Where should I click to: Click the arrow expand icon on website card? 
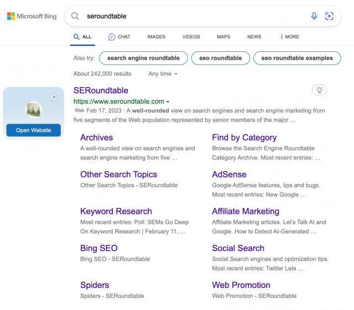(x=54, y=97)
